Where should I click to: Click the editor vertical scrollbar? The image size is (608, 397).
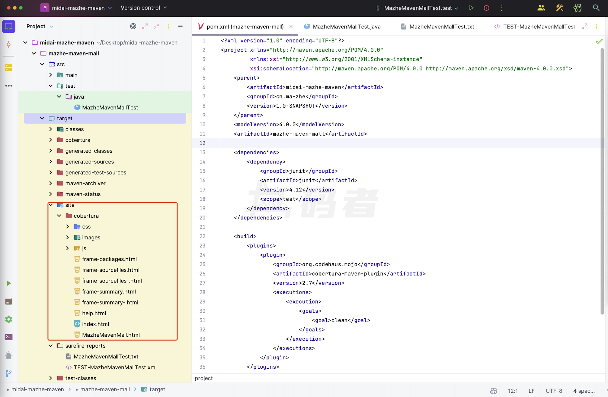coord(602,181)
